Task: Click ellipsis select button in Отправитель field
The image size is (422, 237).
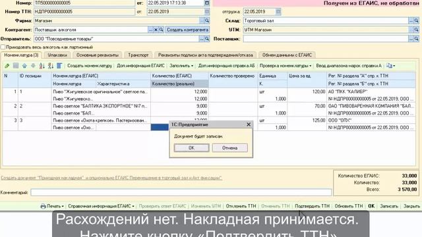Action: point(202,39)
